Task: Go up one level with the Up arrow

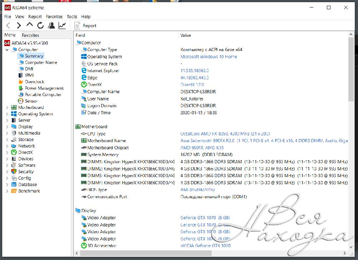Action: coord(30,25)
